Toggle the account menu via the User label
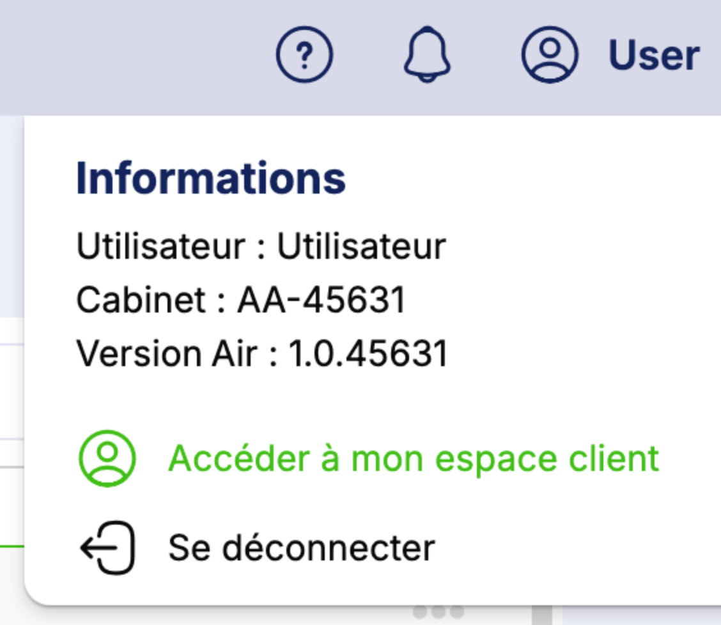This screenshot has height=625, width=721. [x=653, y=56]
